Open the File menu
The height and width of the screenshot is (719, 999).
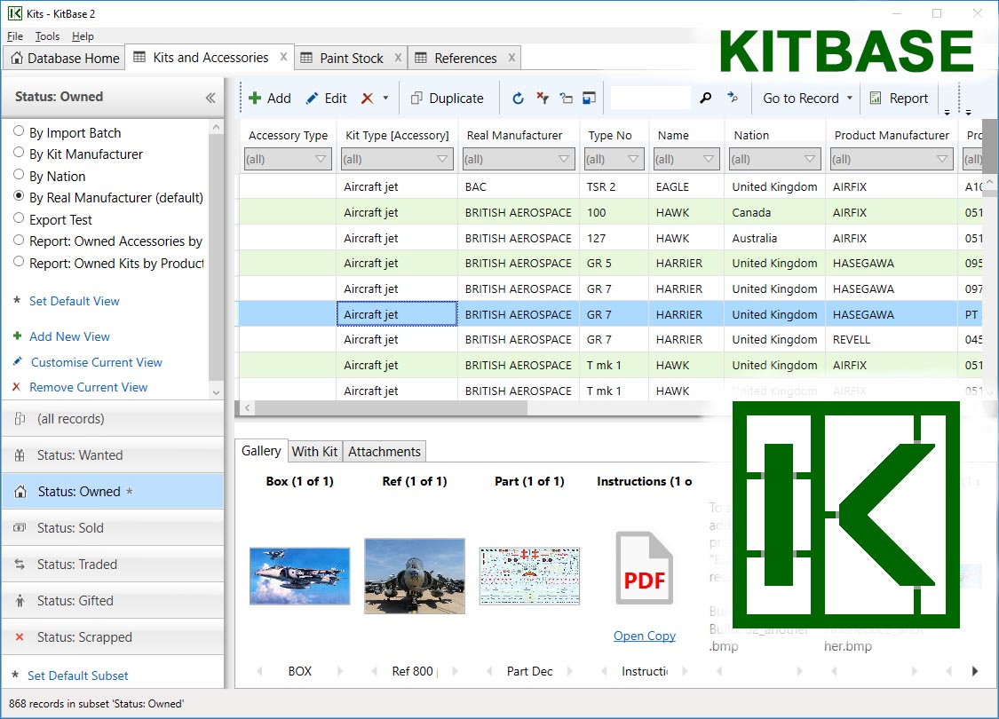coord(15,36)
